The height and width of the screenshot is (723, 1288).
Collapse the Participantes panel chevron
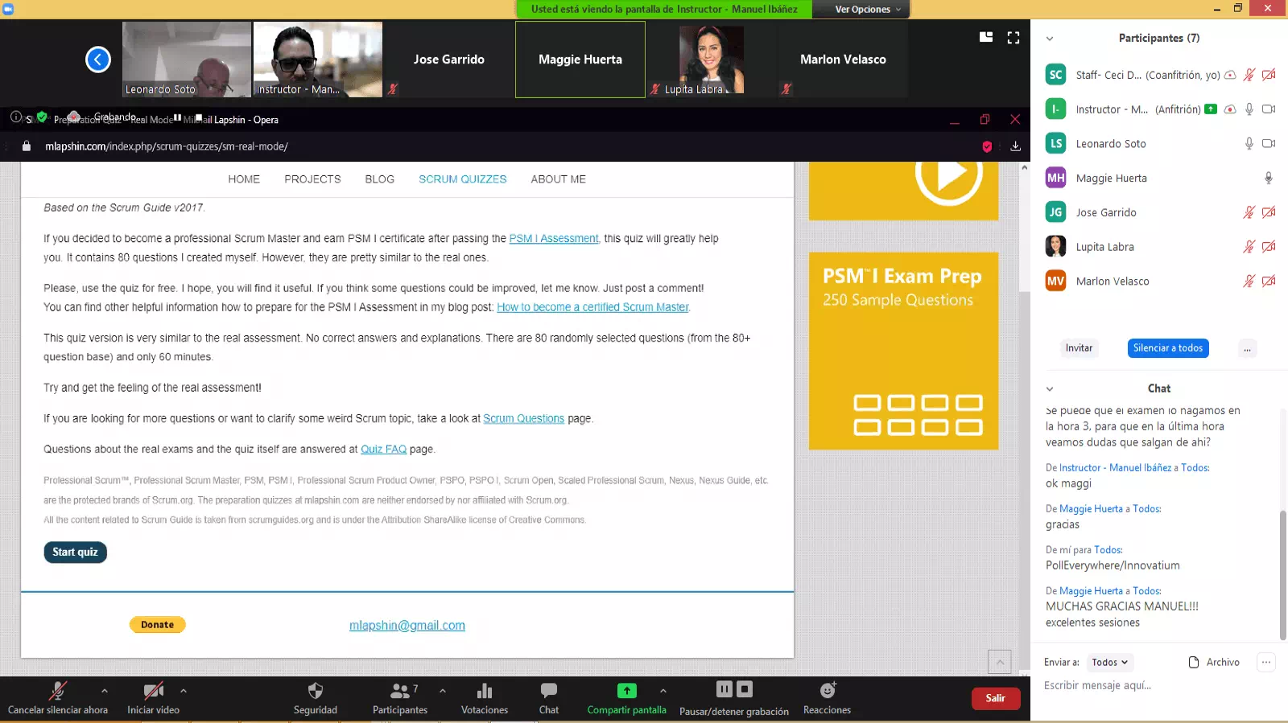tap(1050, 39)
